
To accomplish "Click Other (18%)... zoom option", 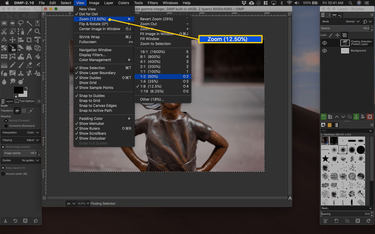I will pos(163,99).
